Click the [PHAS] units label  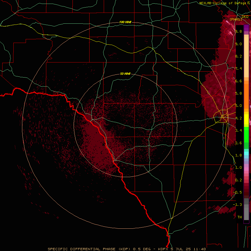236,19
